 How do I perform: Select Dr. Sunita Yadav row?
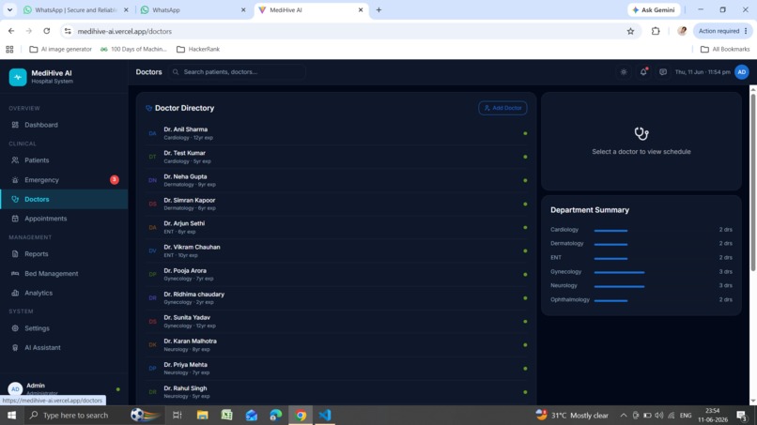(x=336, y=321)
